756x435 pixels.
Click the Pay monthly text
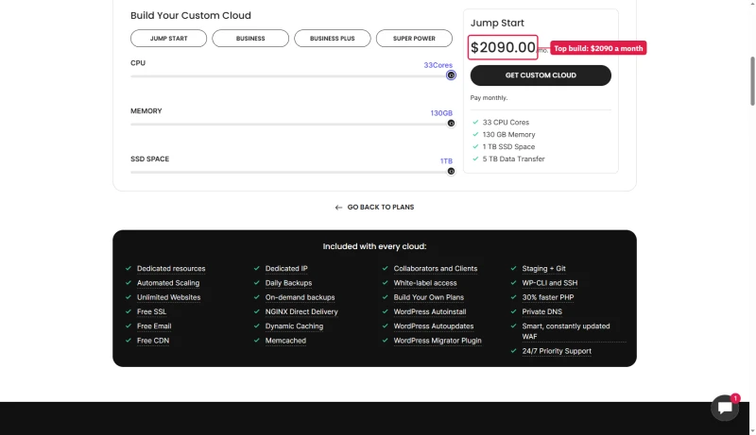click(x=489, y=98)
